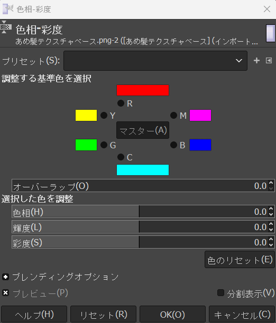Click the マスター(A) button
The height and width of the screenshot is (323, 276).
point(143,130)
